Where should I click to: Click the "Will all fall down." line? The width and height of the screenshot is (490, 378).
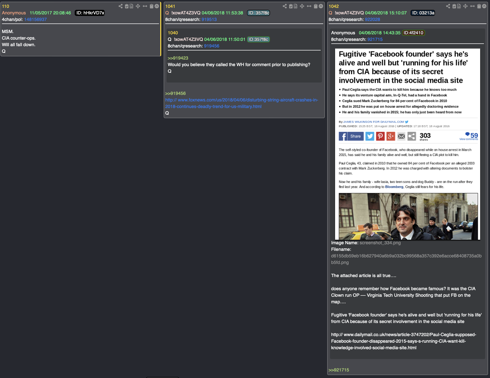tap(19, 45)
